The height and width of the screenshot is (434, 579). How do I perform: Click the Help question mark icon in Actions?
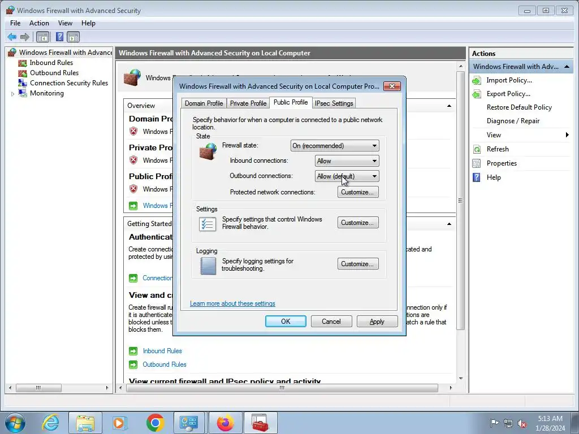pyautogui.click(x=477, y=177)
